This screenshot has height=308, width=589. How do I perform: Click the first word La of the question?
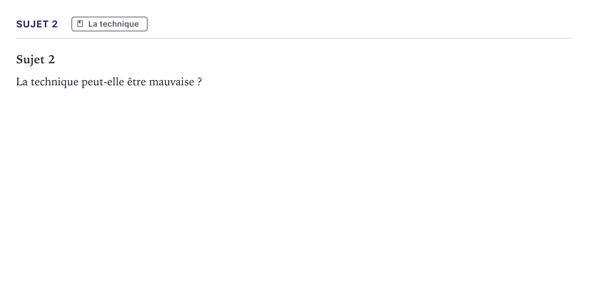[22, 82]
